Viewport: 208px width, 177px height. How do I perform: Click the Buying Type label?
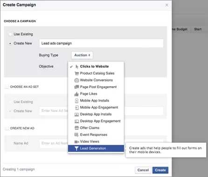pyautogui.click(x=49, y=55)
